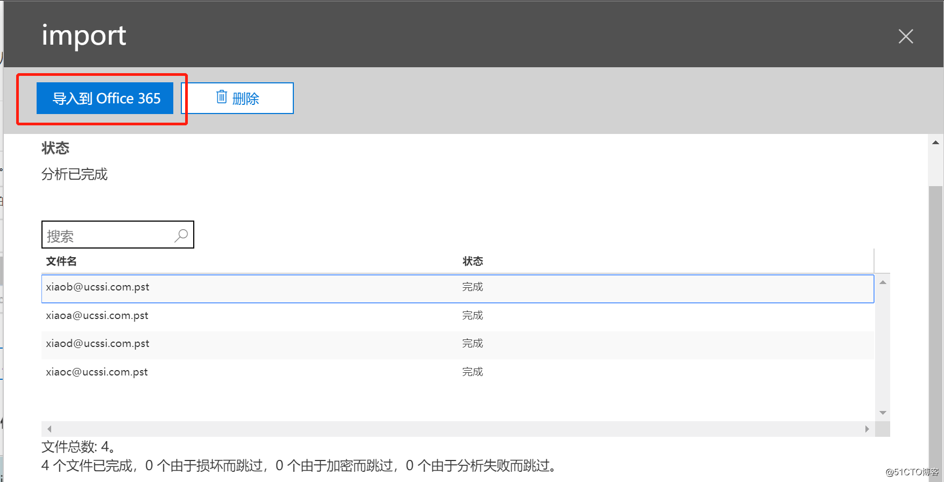Click the panel scrollbar up arrow

[935, 143]
